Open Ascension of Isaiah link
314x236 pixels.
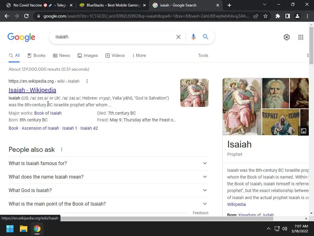(40, 128)
